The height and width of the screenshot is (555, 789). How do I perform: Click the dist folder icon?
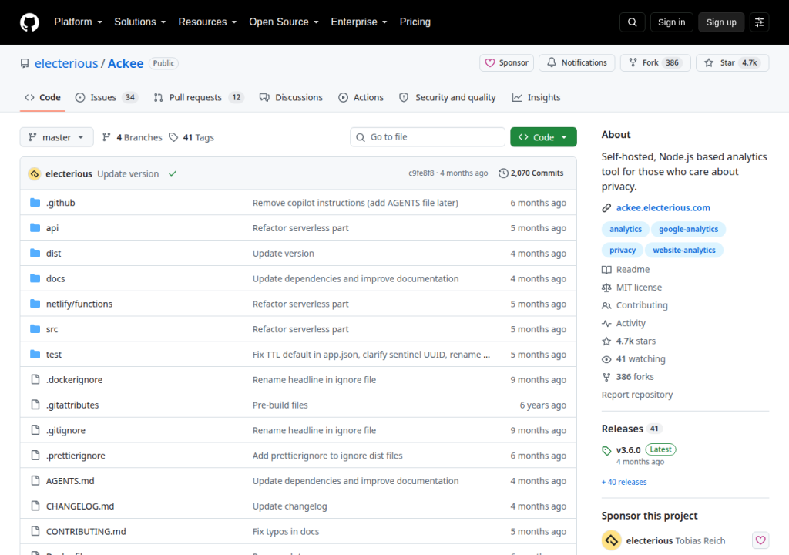point(35,253)
